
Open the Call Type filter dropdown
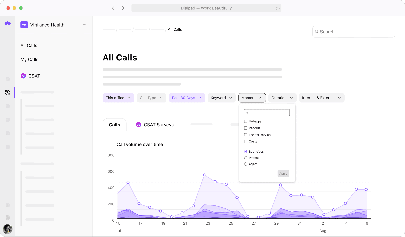tap(151, 98)
